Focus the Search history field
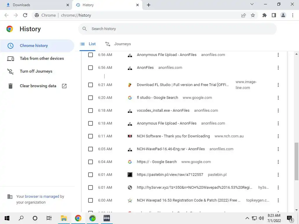Screen dimensions: 299x224 177,29
